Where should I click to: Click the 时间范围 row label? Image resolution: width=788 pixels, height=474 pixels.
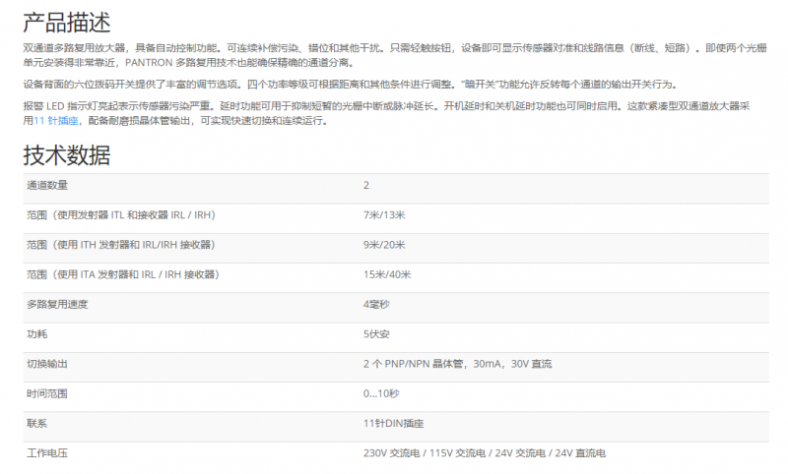[47, 393]
